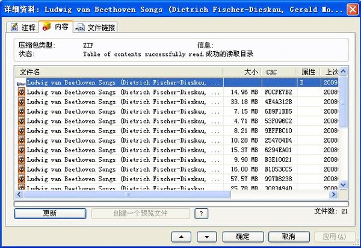Click file icon in the 14.96 MB row
361x248 pixels.
pyautogui.click(x=22, y=92)
